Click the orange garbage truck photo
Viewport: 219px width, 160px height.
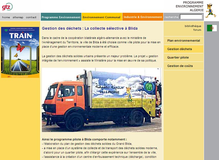point(102,100)
